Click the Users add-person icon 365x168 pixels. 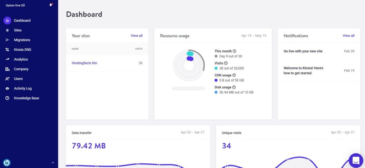click(7, 79)
